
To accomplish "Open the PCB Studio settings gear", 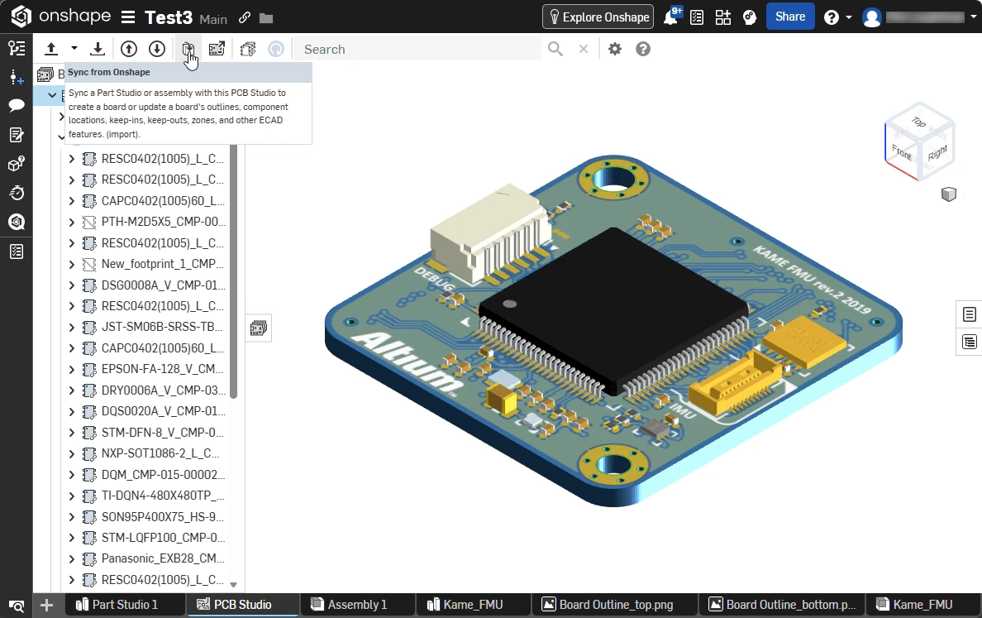I will click(615, 49).
